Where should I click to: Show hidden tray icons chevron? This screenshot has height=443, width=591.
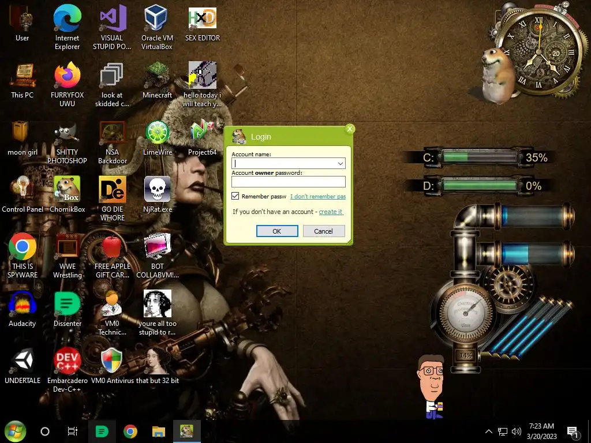coord(488,431)
